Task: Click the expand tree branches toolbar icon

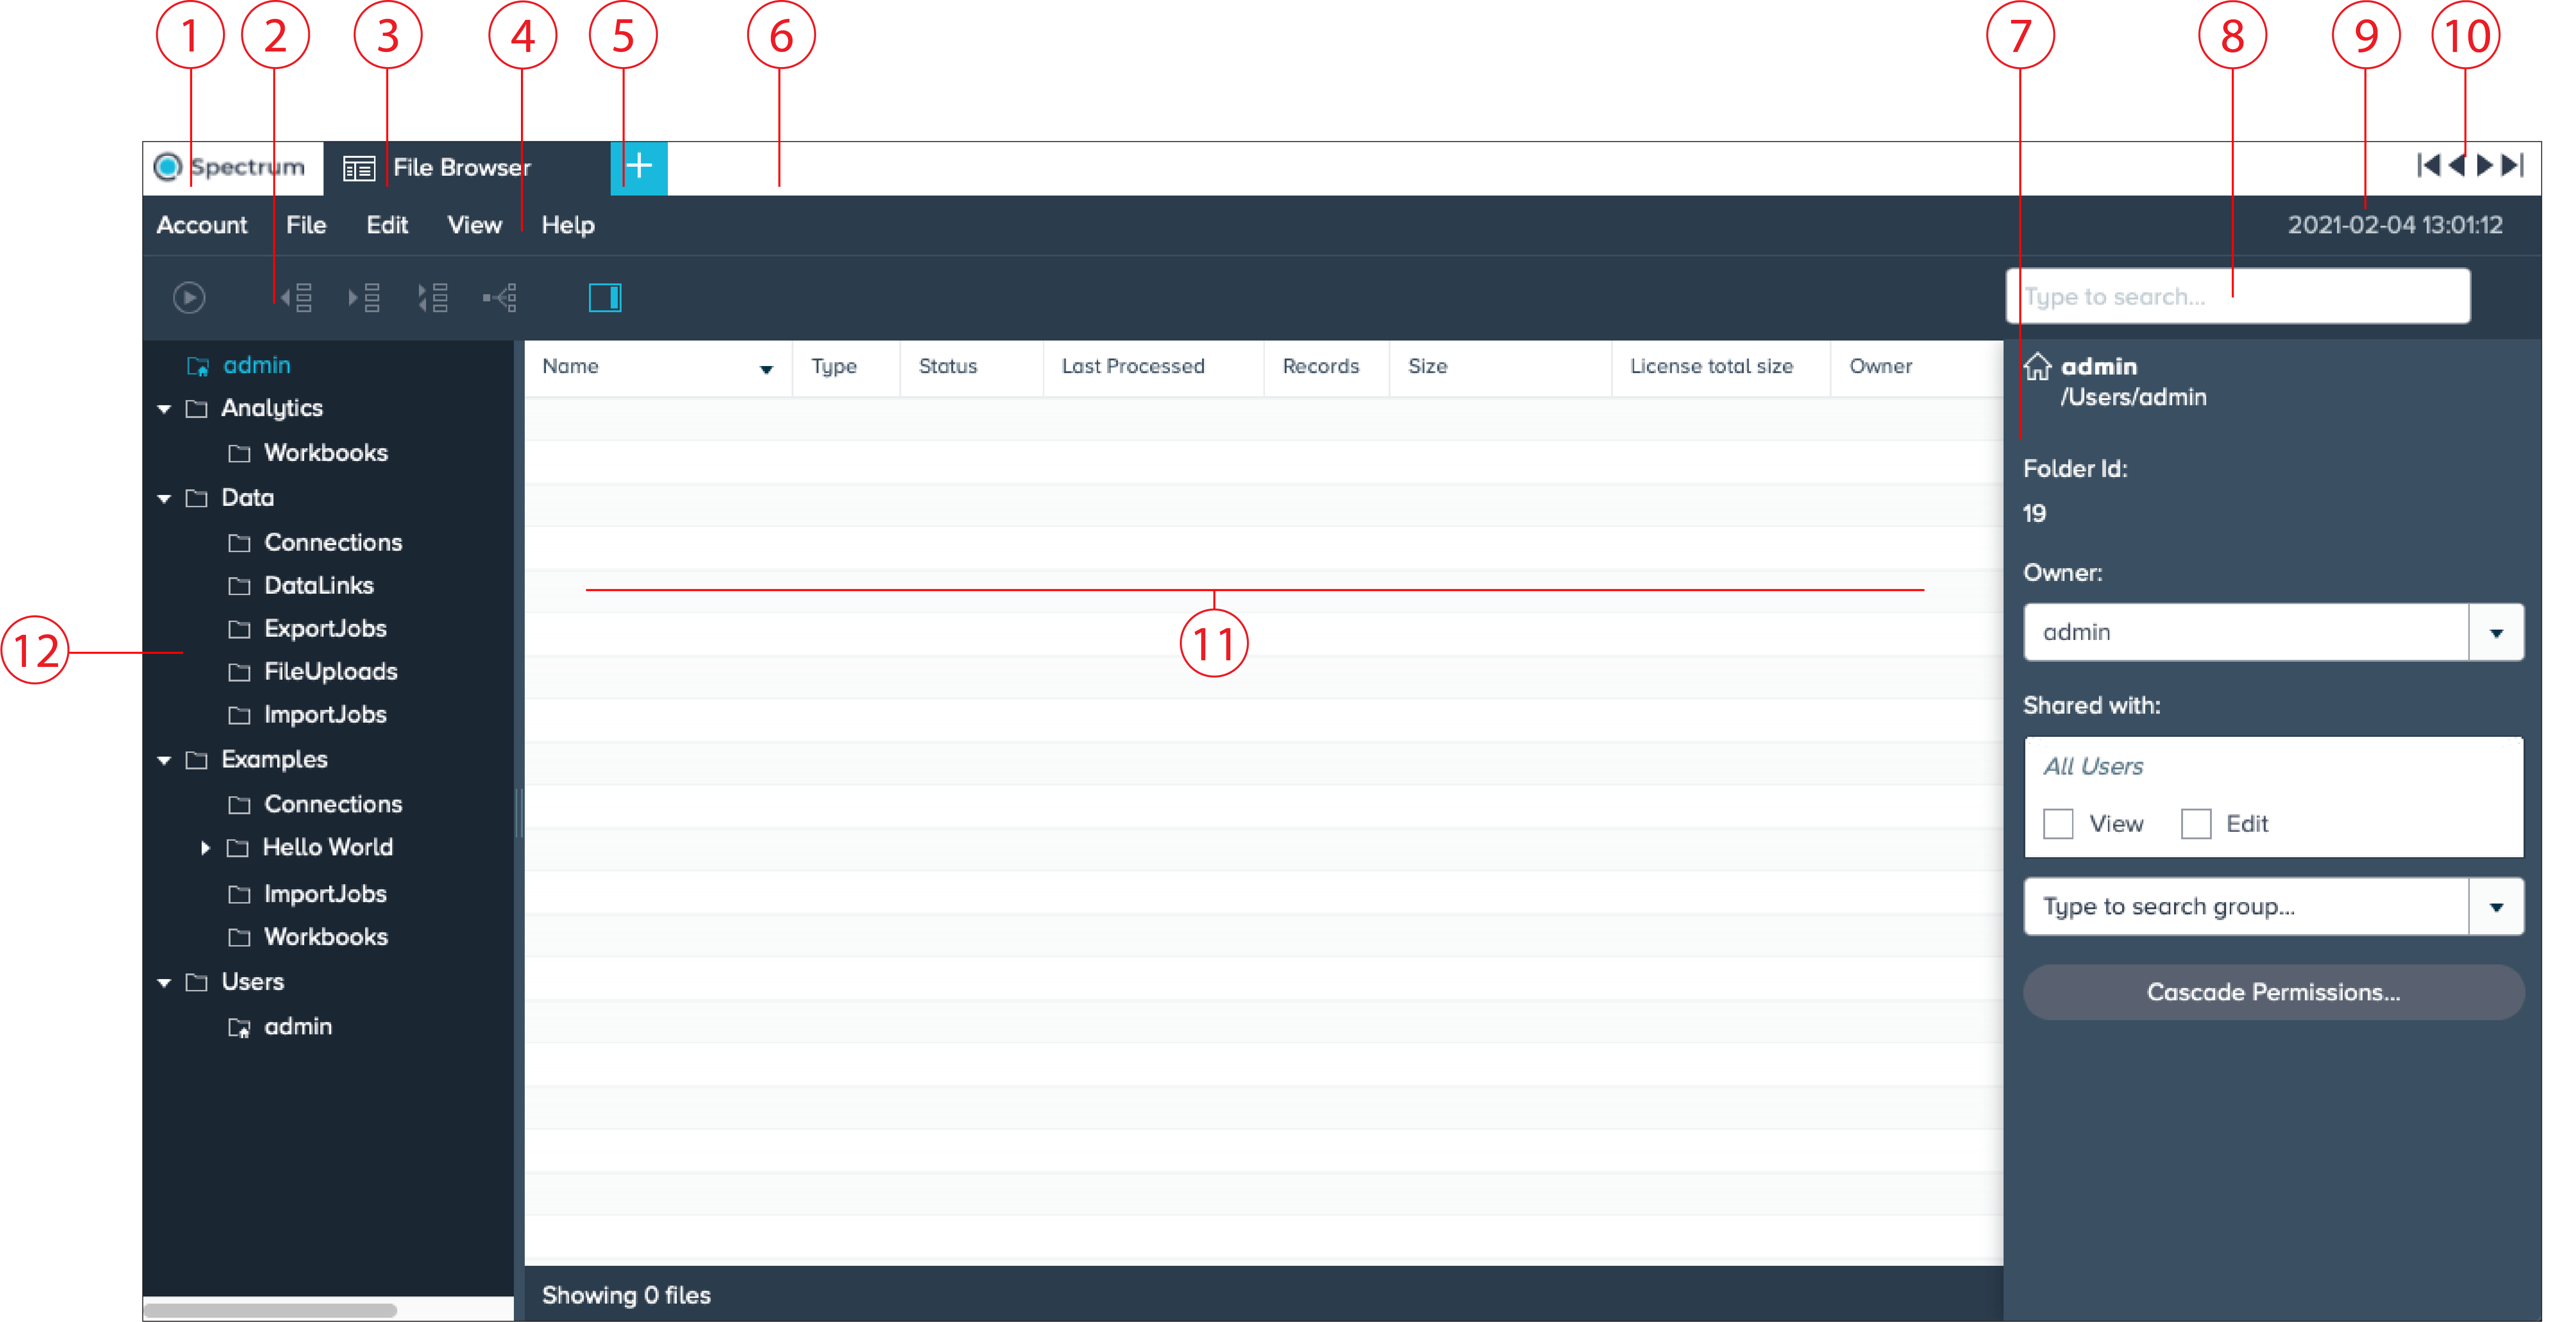Action: (x=366, y=297)
